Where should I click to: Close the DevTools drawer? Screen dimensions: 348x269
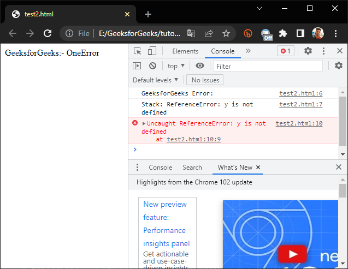coord(339,167)
